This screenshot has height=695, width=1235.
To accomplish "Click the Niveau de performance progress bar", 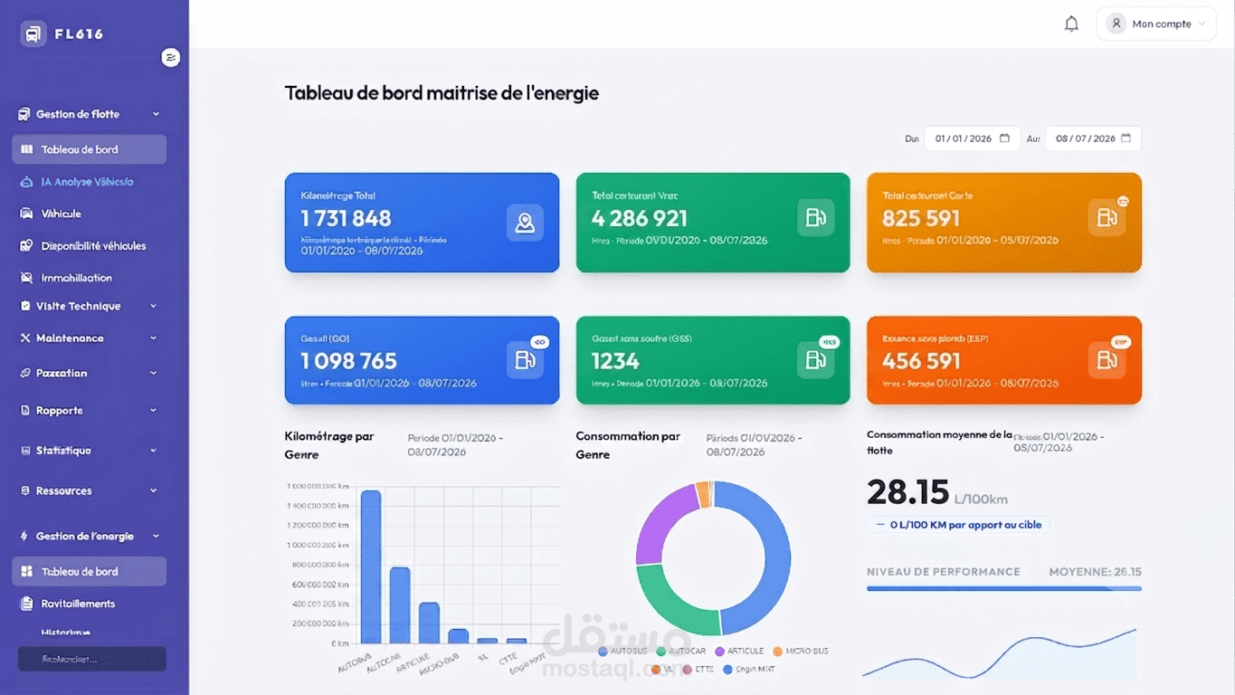I will click(x=1004, y=589).
